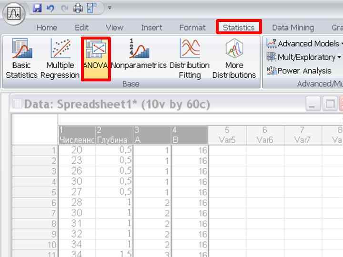The image size is (343, 257).
Task: Minimize the Spreadsheet1 data window
Action: 313,104
